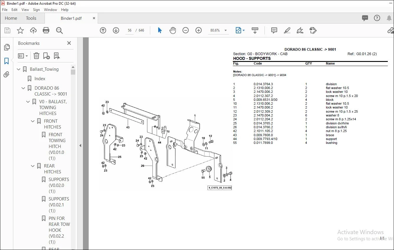
Task: Open the Index bookmark
Action: tap(40, 79)
